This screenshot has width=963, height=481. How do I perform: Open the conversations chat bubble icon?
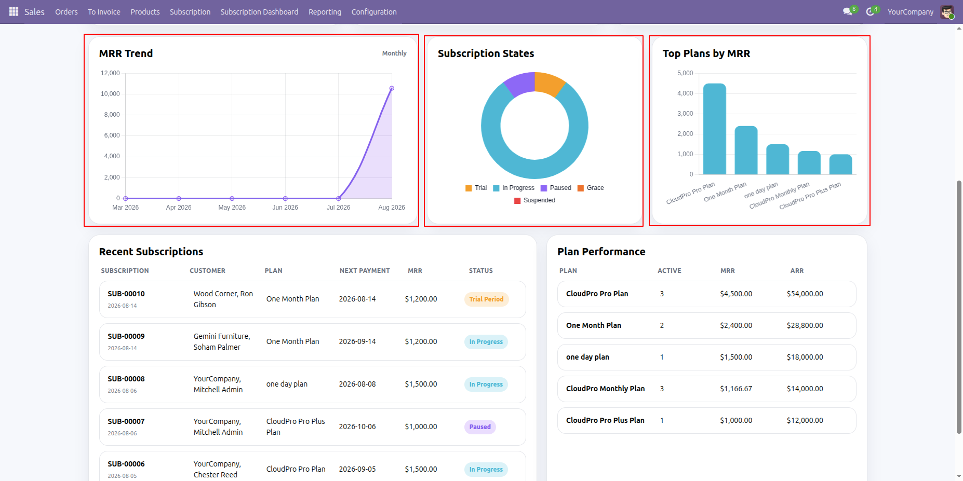tap(847, 11)
